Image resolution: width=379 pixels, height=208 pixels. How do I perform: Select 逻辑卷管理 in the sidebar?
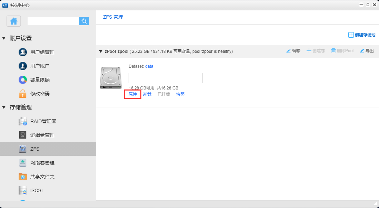(42, 135)
